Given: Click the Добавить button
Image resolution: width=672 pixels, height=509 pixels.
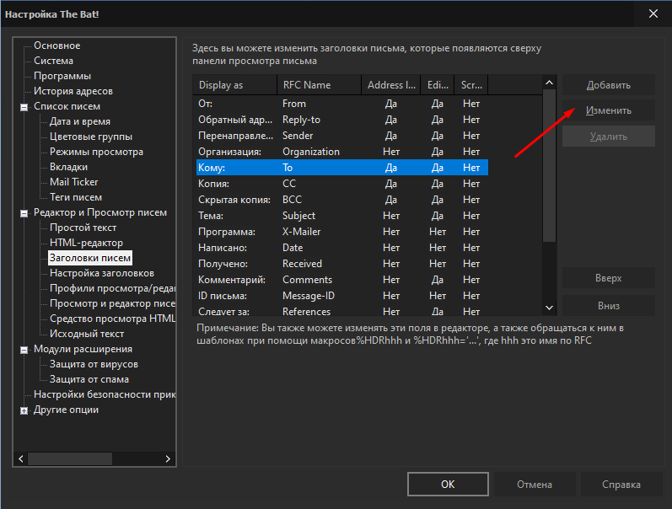Looking at the screenshot, I should pos(608,85).
